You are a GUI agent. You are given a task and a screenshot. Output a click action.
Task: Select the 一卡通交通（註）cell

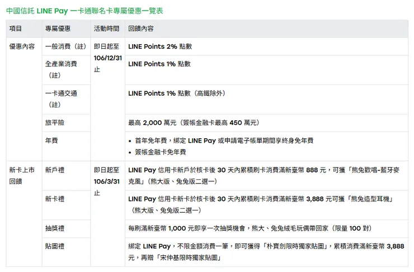click(66, 99)
